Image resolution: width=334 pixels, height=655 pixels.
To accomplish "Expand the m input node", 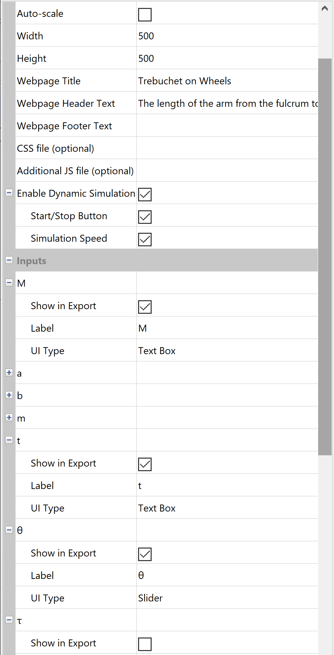I will (x=9, y=418).
